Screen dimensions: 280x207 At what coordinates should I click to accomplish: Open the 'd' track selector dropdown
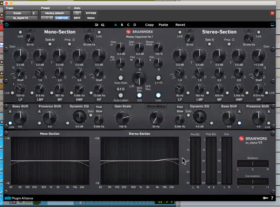[x=35, y=13]
